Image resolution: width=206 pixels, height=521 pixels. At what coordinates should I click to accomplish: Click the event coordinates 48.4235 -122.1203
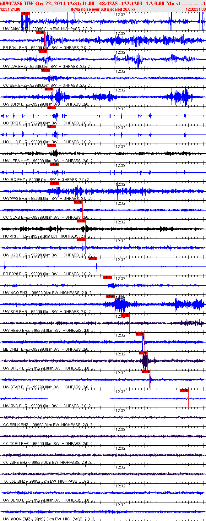(121, 3)
